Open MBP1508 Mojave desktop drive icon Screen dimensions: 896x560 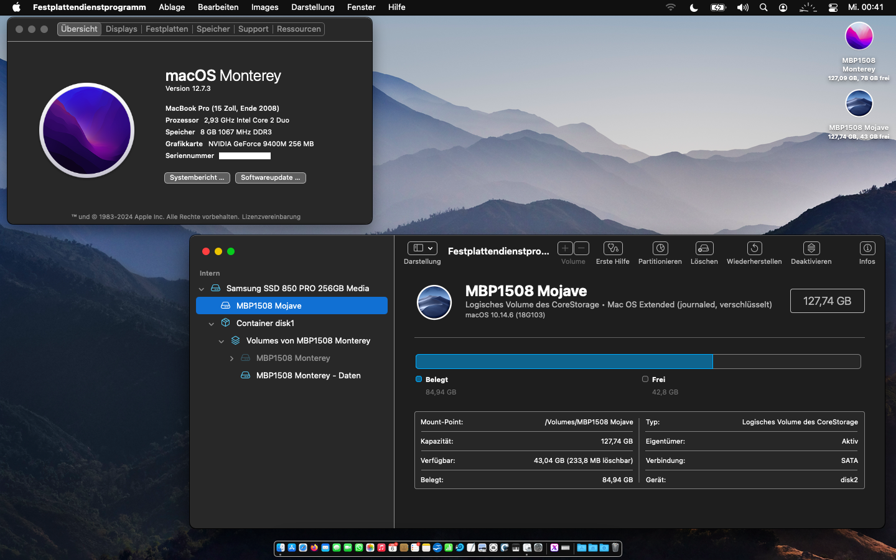click(859, 104)
